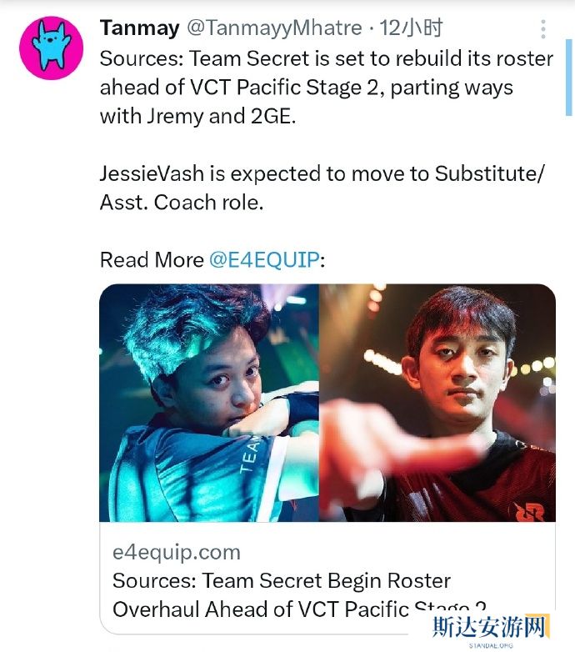Viewport: 575px width, 652px height.
Task: Click the blue scrollbar thumb on right edge
Action: [x=569, y=78]
